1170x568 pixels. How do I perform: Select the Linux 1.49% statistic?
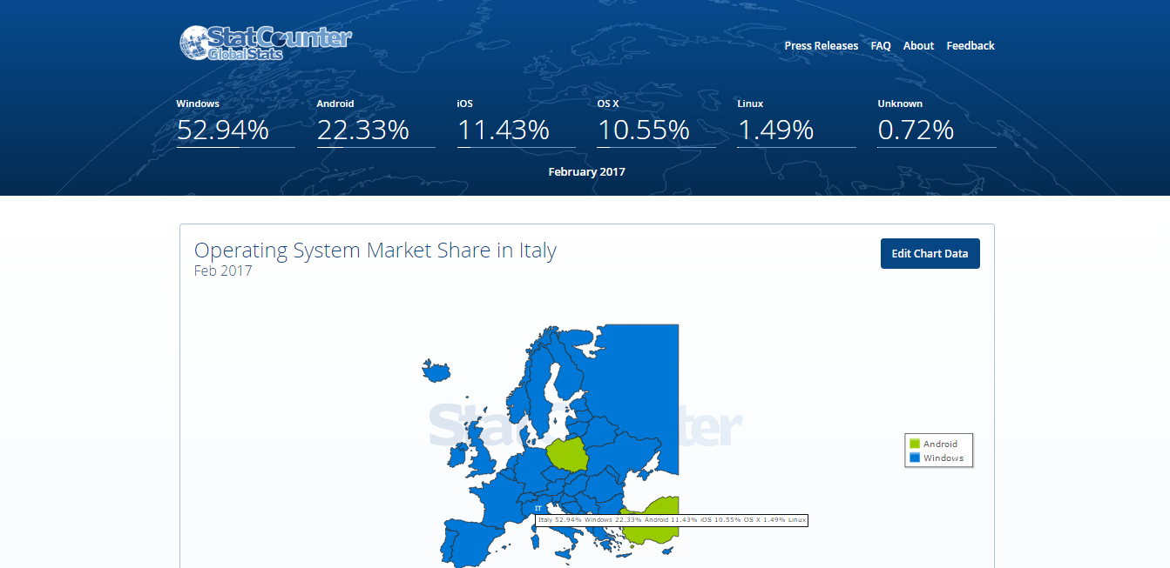[x=796, y=122]
